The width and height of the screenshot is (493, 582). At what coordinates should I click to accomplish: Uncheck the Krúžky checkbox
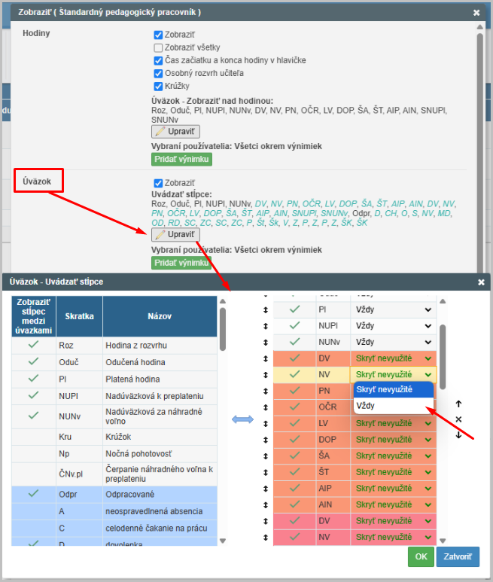coord(158,87)
